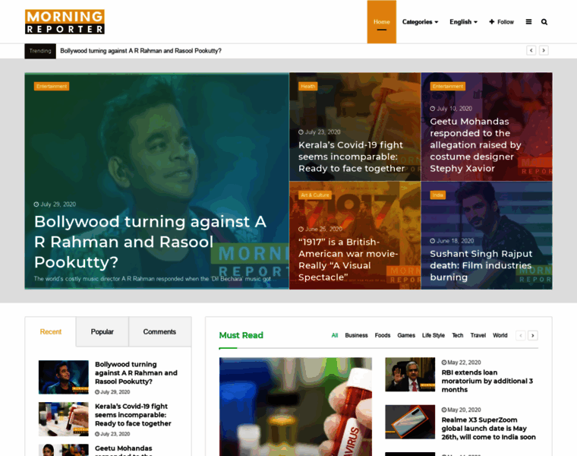Switch to the Recent tab
The height and width of the screenshot is (456, 577).
coord(51,332)
